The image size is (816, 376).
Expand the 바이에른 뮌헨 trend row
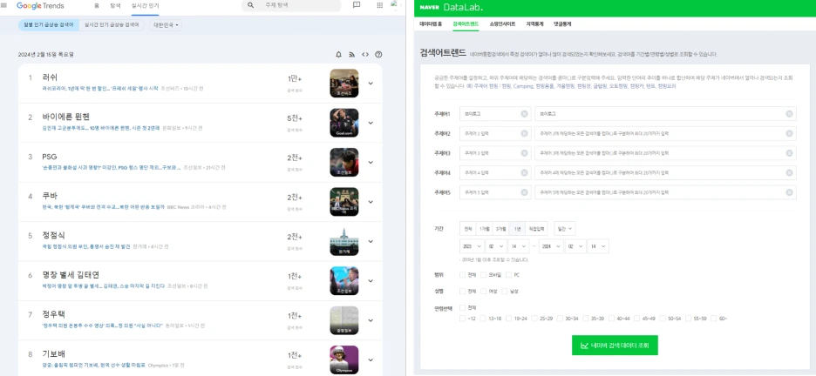click(x=371, y=123)
